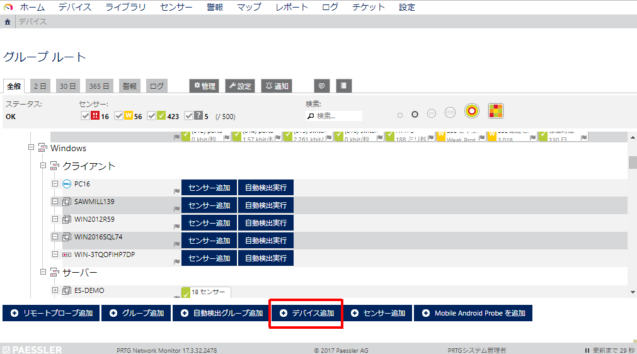
Task: Collapse the WIN-3TQOFIHP7DP device node
Action: coord(55,254)
